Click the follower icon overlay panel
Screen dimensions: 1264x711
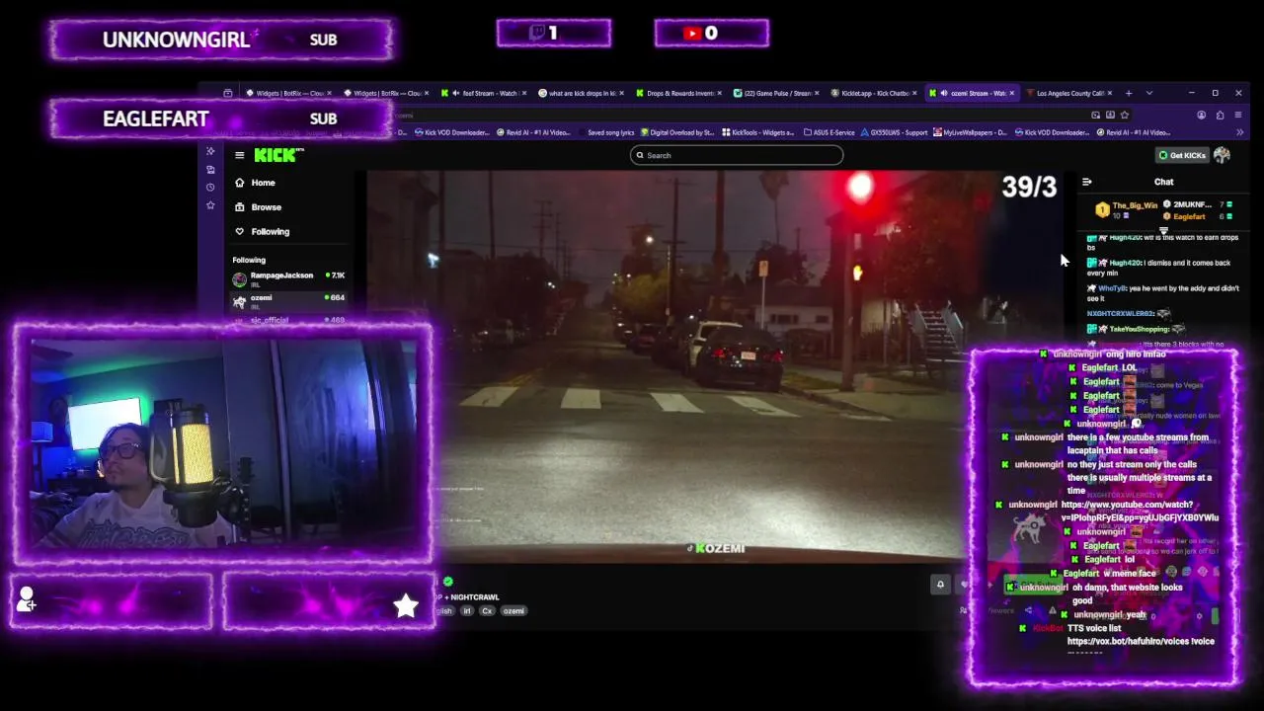tap(112, 601)
